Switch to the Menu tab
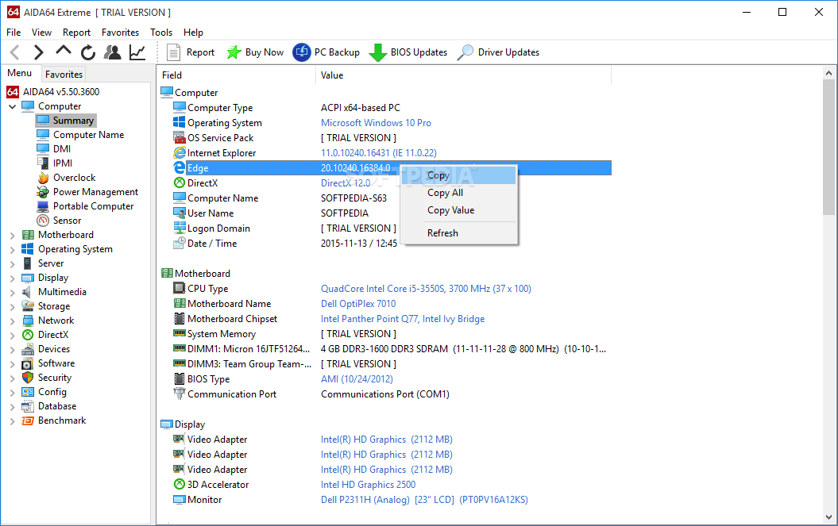The image size is (838, 526). (19, 73)
